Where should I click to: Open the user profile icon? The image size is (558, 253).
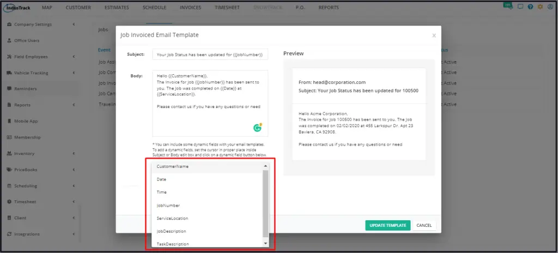click(550, 7)
